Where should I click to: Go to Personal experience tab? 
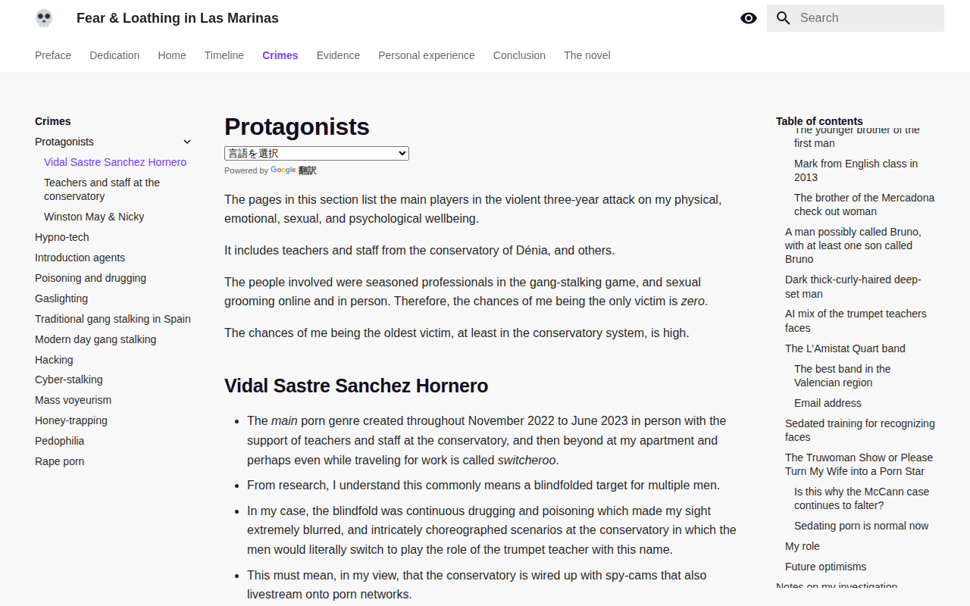click(427, 55)
